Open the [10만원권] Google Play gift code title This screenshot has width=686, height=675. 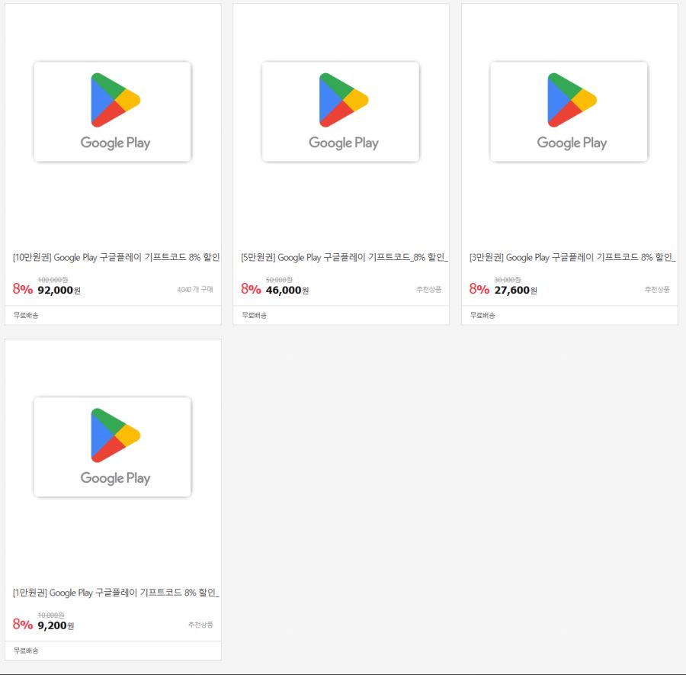[116, 258]
